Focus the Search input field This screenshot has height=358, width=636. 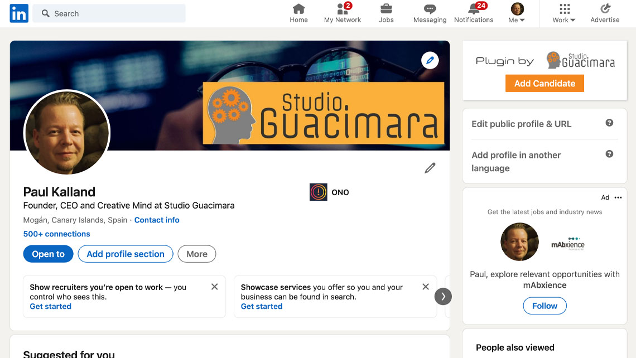click(109, 13)
